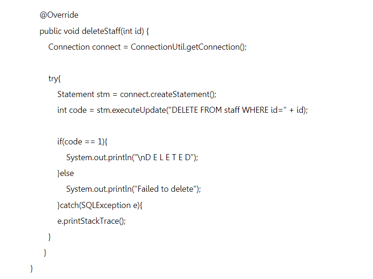Click the public void keywords

[x=59, y=32]
